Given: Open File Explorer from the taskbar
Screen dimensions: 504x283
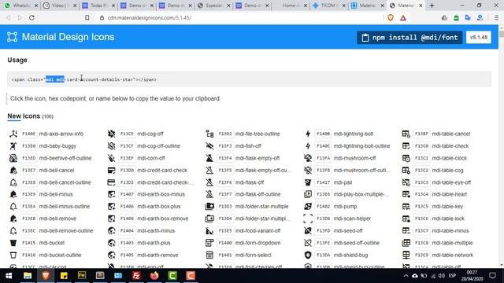Looking at the screenshot, I should click(28, 276).
